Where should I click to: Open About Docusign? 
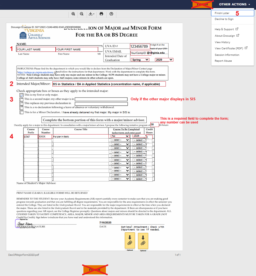click(225, 36)
